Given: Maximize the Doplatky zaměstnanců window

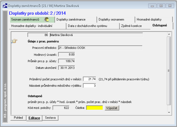Looking at the screenshot, I should (x=161, y=6).
